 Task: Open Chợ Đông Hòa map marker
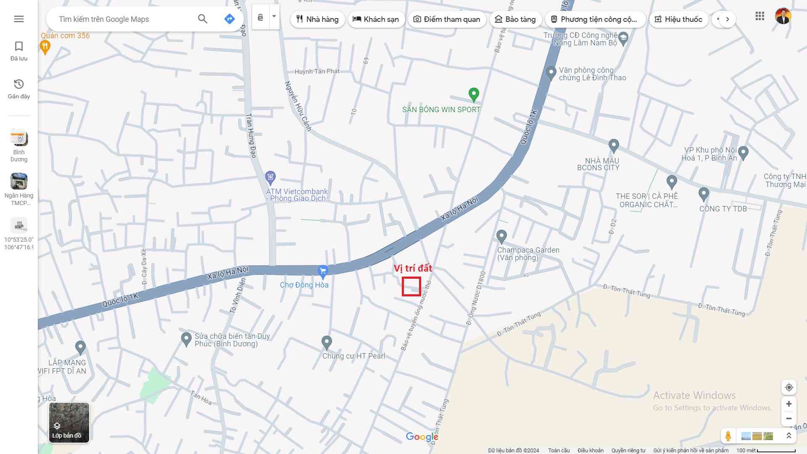pos(323,272)
